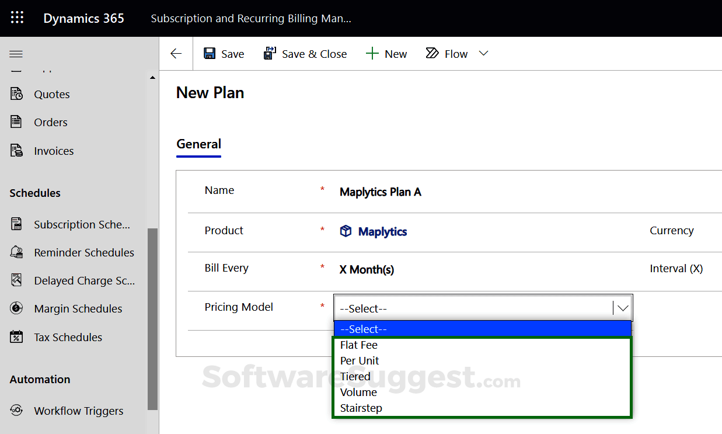Choose Flat Fee pricing model option
Image resolution: width=722 pixels, height=434 pixels.
click(x=359, y=345)
